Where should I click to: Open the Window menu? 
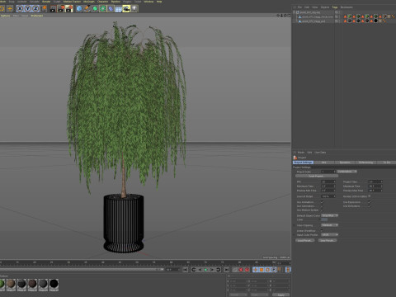148,2
